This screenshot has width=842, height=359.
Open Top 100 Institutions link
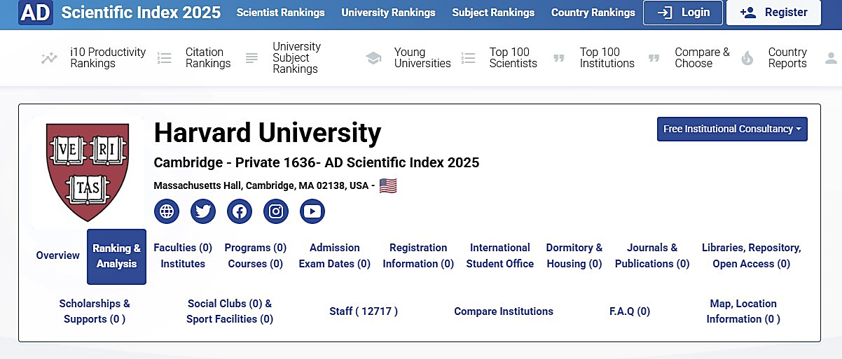click(x=607, y=58)
